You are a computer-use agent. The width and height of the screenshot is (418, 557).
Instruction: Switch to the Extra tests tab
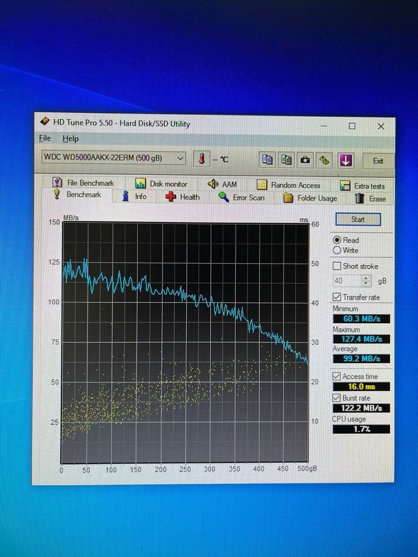362,186
